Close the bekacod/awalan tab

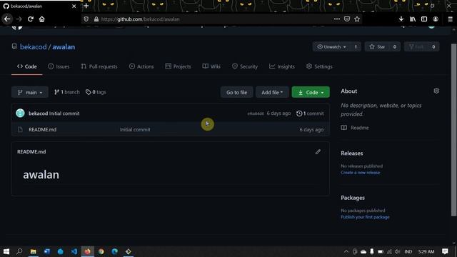[74, 6]
